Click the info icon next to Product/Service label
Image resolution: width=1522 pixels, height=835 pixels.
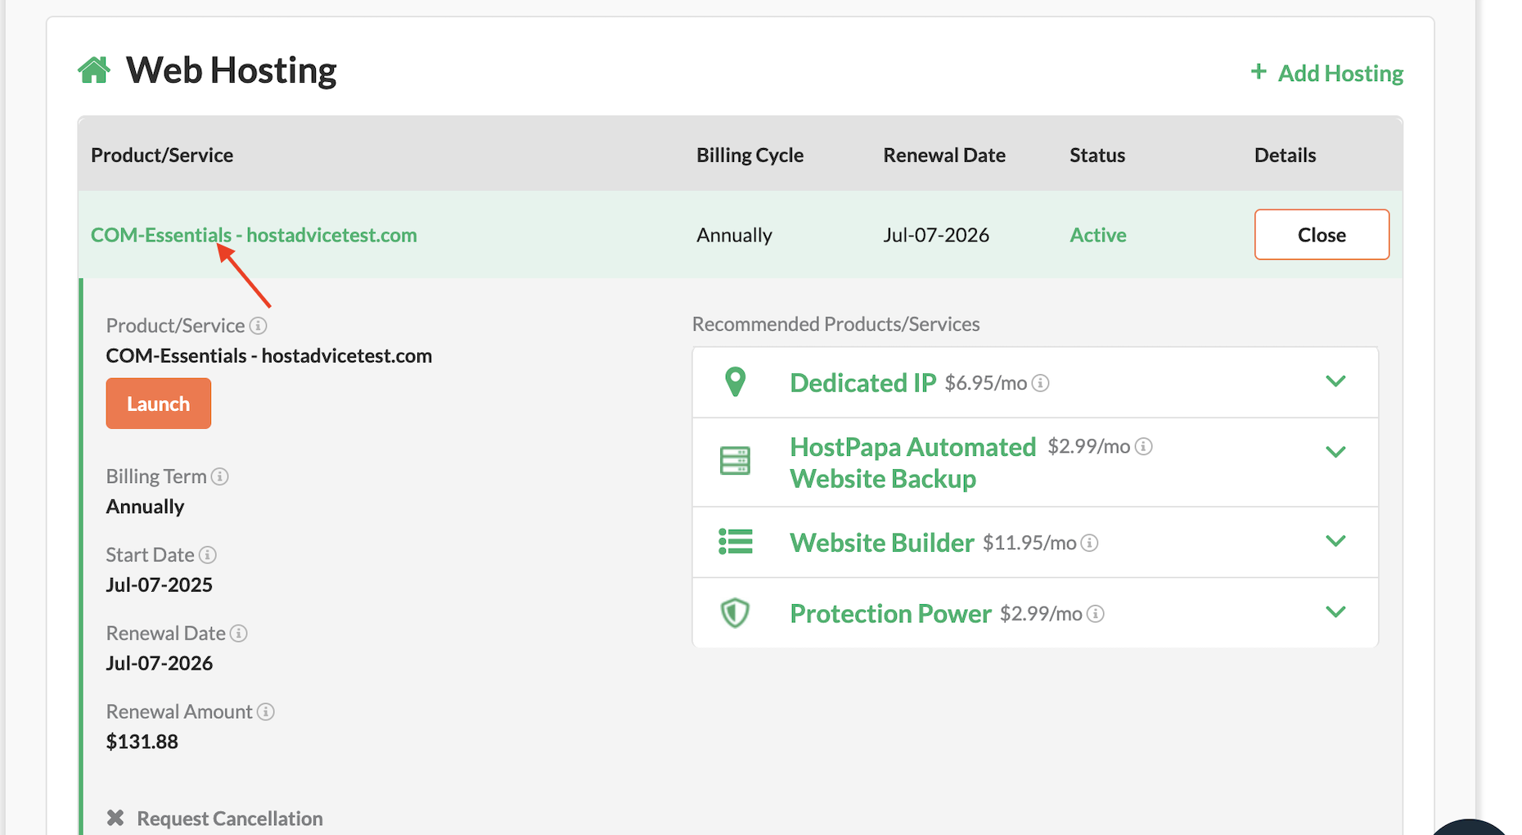(x=259, y=326)
